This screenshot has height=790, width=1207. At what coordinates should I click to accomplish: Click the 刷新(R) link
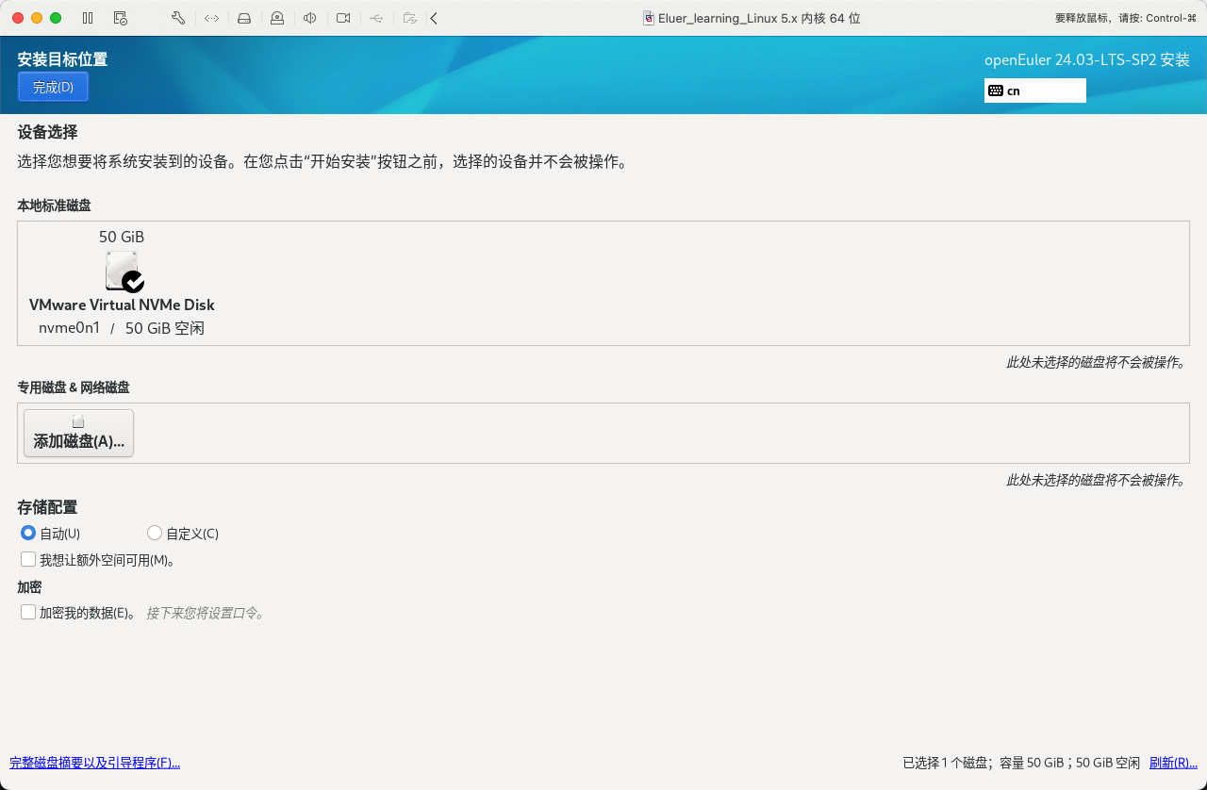click(1172, 762)
